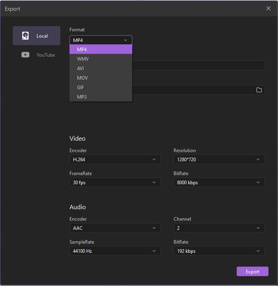Image resolution: width=278 pixels, height=286 pixels.
Task: Select MP3 audio format option
Action: coord(100,97)
